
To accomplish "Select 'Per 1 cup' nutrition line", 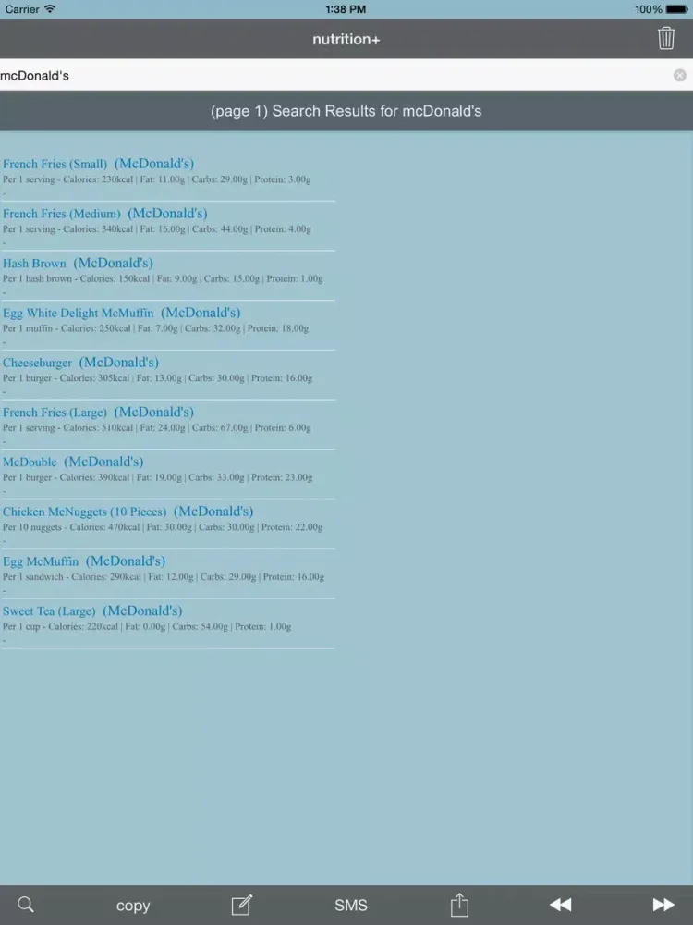I will [x=147, y=626].
